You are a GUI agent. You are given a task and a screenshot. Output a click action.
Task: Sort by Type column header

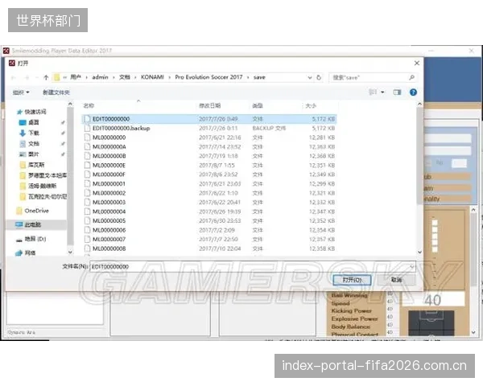tap(258, 105)
